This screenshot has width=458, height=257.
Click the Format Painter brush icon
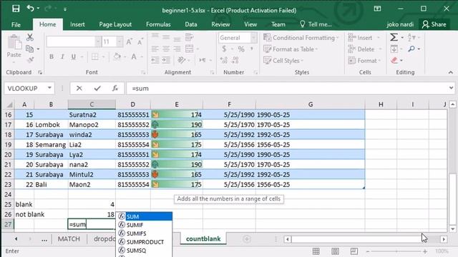coord(30,60)
